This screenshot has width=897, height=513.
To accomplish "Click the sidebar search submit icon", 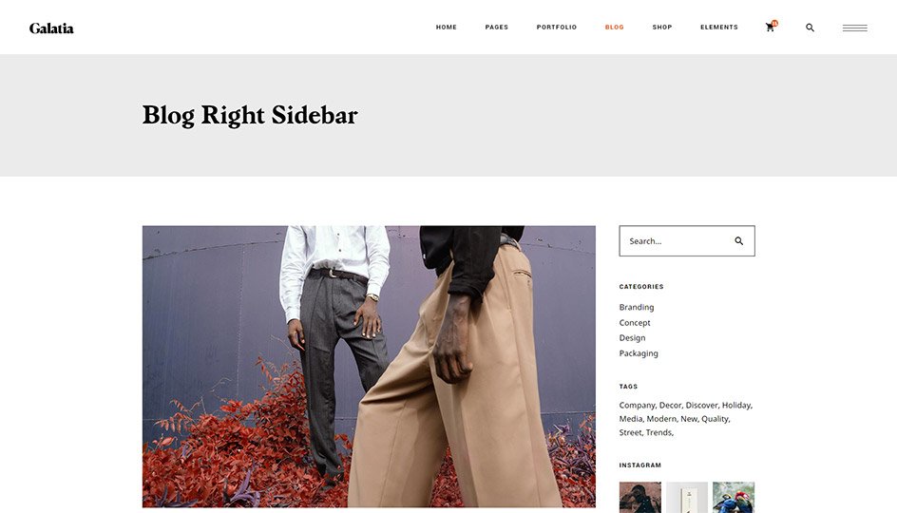I will point(739,240).
